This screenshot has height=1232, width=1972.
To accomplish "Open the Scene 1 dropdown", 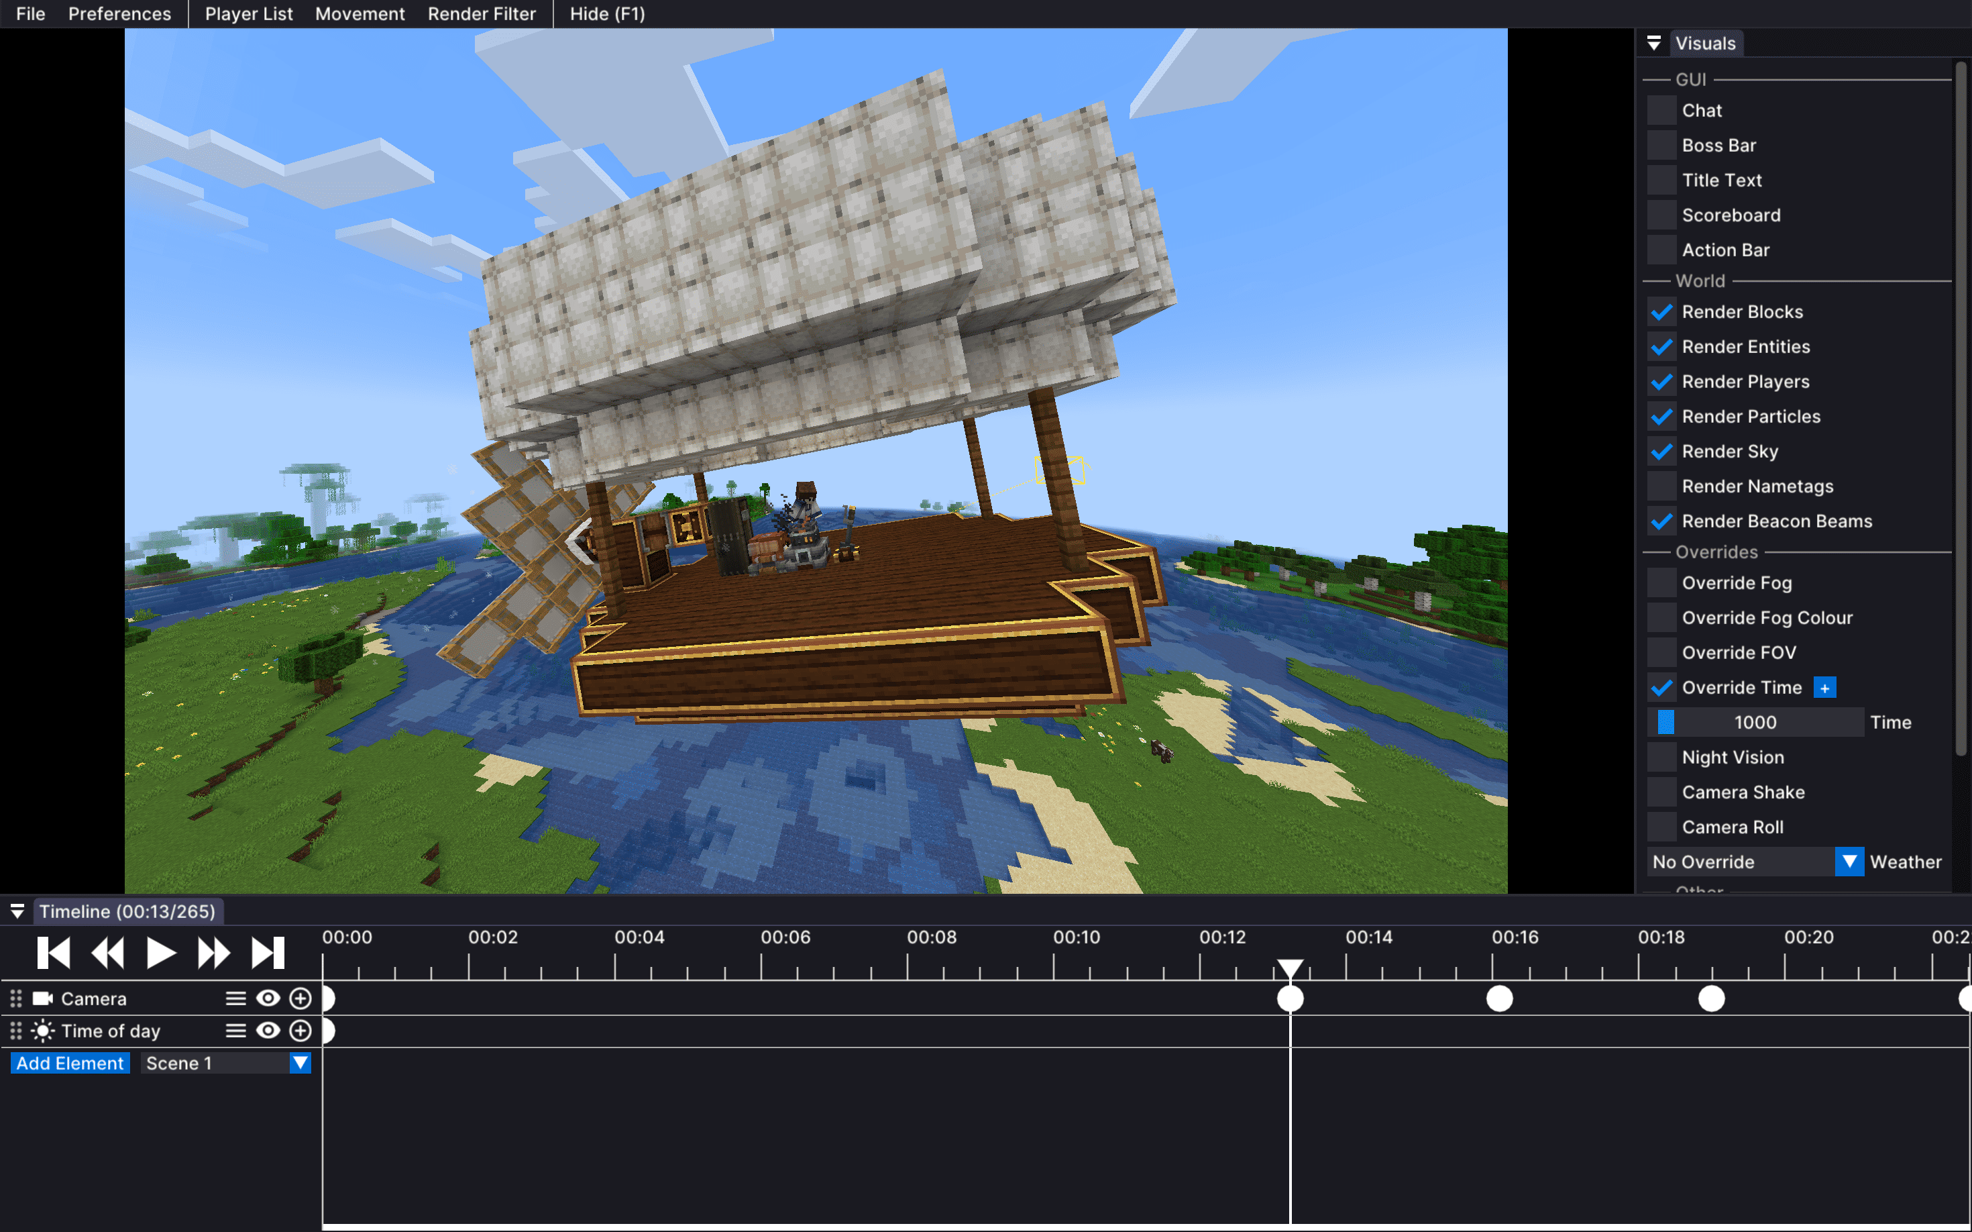I will point(225,1064).
